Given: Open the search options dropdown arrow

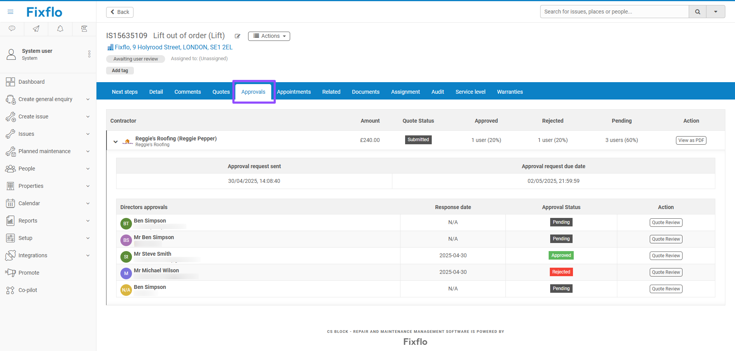Looking at the screenshot, I should [716, 12].
